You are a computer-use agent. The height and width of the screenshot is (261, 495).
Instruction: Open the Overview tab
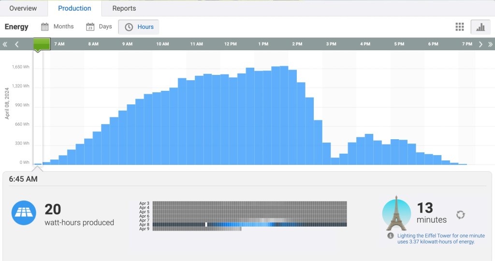coord(23,8)
